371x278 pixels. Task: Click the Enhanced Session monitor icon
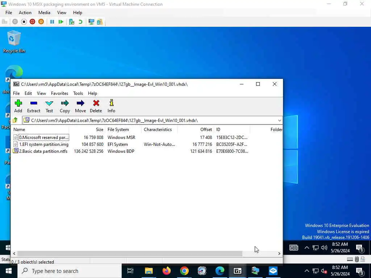(x=91, y=22)
